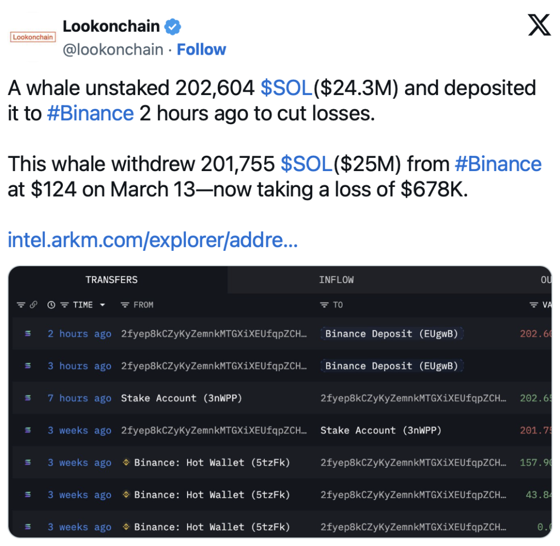Image resolution: width=560 pixels, height=546 pixels.
Task: Click the leftmost filter icon in header row
Action: coord(21,305)
